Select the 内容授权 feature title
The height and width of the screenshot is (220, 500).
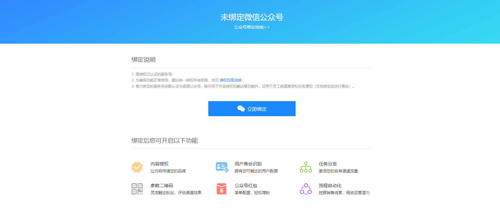click(160, 164)
